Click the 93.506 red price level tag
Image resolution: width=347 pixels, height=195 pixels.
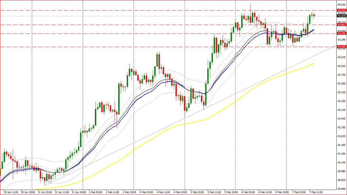[341, 33]
